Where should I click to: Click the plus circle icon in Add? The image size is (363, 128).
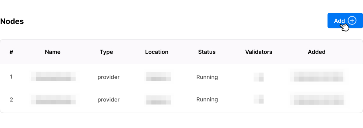pyautogui.click(x=352, y=20)
